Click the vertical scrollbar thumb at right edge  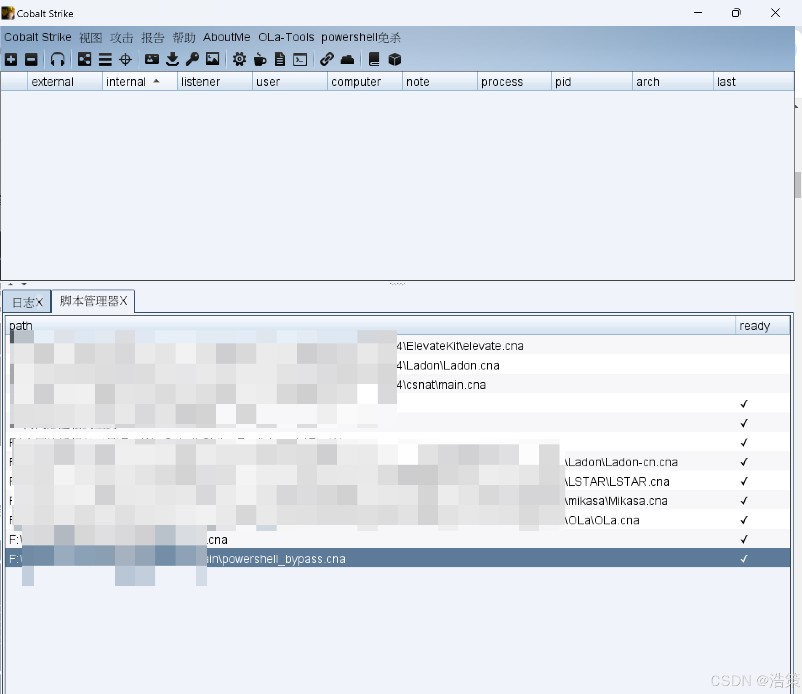tap(798, 185)
